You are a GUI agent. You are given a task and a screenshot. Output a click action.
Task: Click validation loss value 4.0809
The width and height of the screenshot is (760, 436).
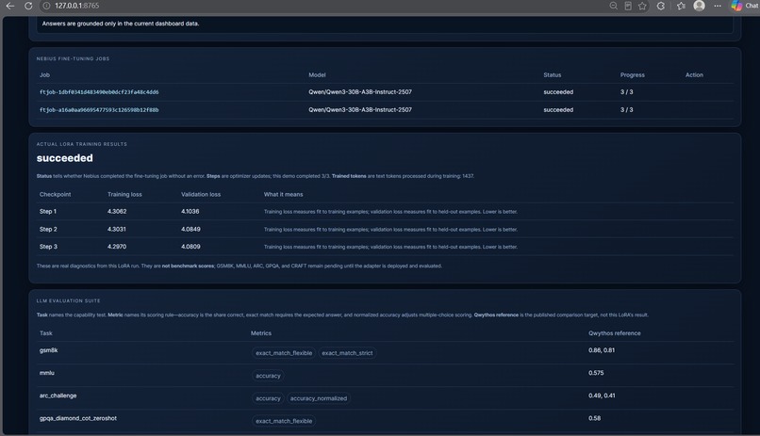coord(190,247)
